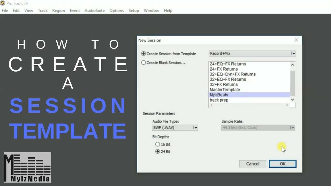Open the Edit menu
The width and height of the screenshot is (331, 186).
[16, 11]
